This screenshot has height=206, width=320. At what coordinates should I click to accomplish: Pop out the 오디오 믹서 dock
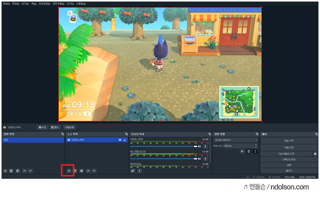[x=210, y=134]
